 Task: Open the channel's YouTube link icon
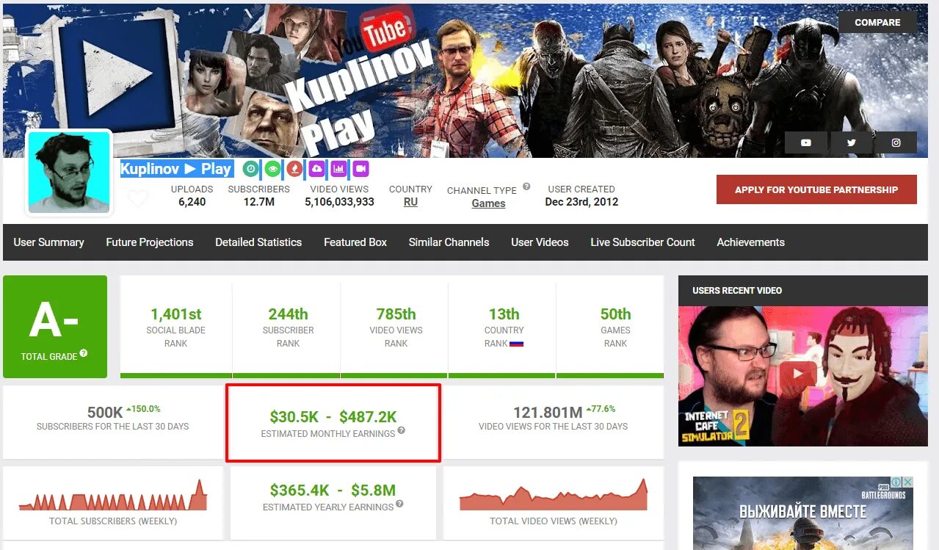pos(806,142)
